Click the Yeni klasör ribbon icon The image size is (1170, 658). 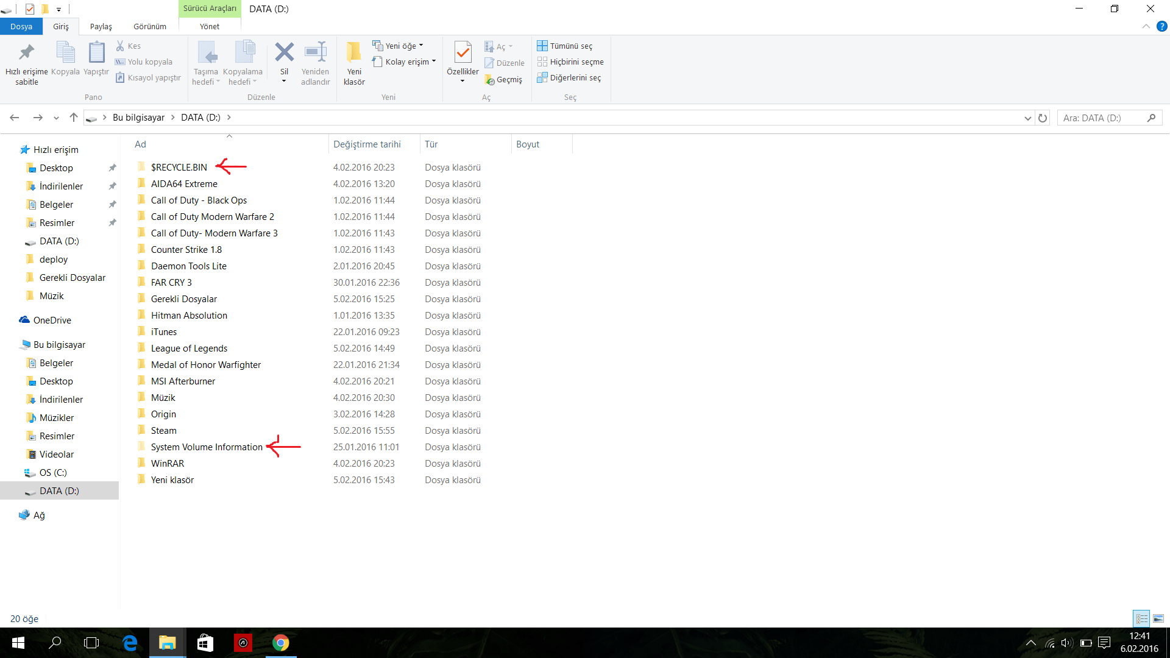(x=353, y=54)
